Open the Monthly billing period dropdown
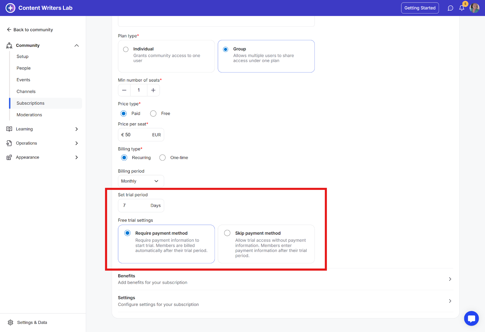 tap(141, 181)
